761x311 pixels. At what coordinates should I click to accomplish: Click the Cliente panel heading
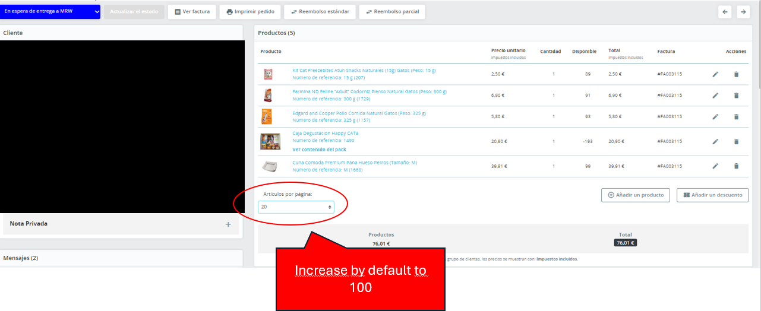13,33
